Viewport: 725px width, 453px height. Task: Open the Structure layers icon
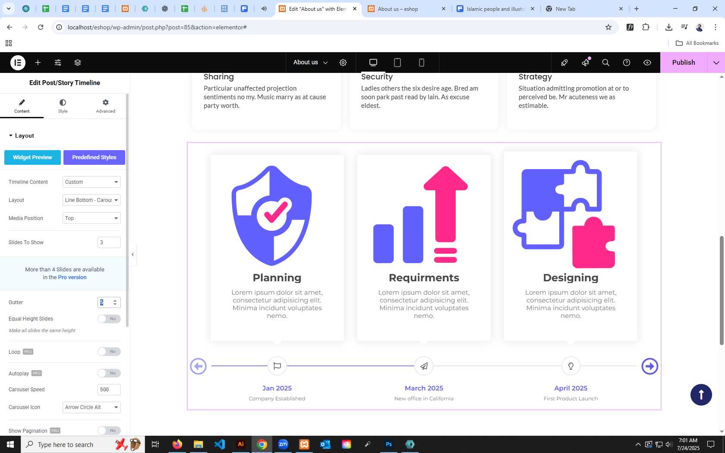pos(78,63)
